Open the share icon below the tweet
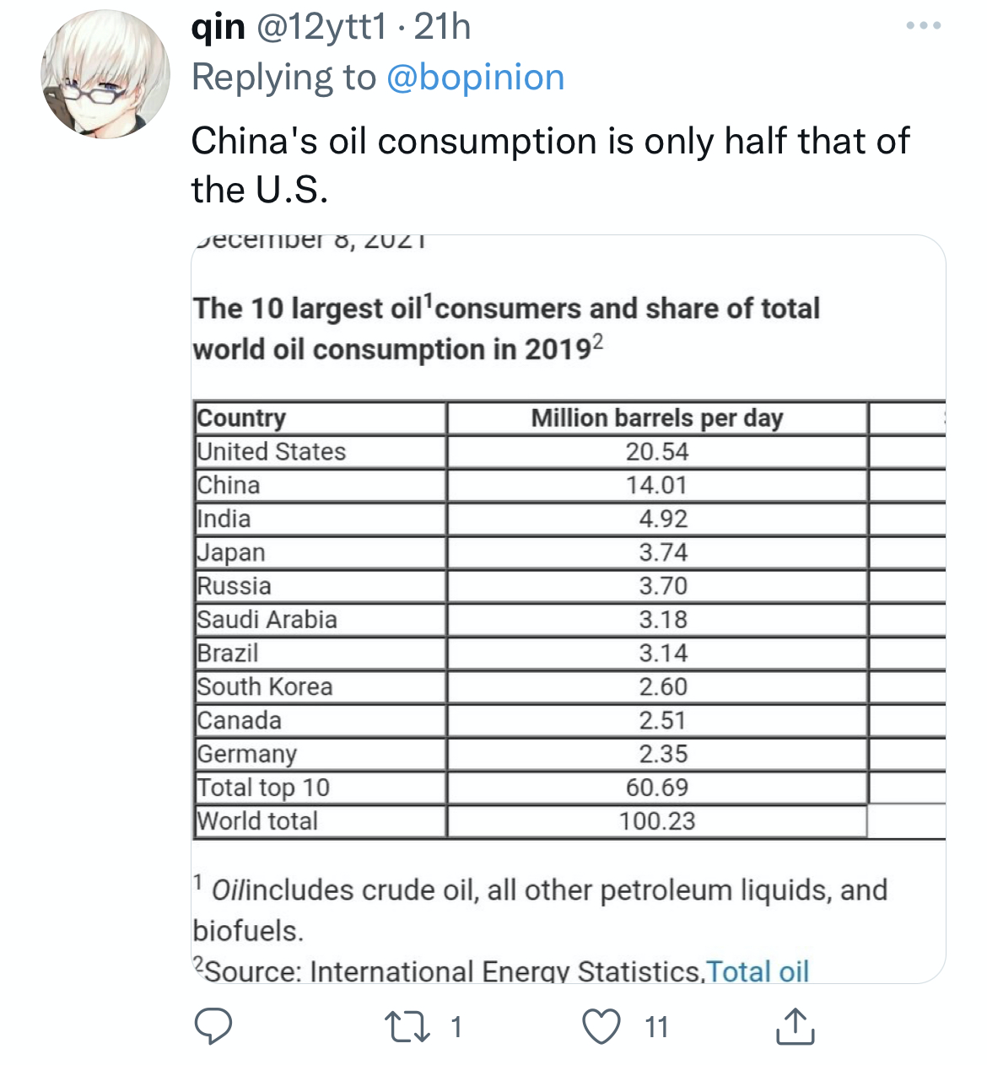The width and height of the screenshot is (987, 1065). (x=795, y=1026)
